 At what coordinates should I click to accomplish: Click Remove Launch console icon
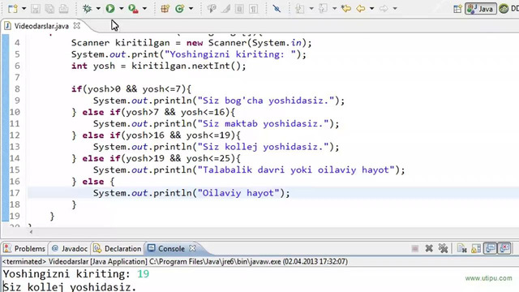point(429,249)
